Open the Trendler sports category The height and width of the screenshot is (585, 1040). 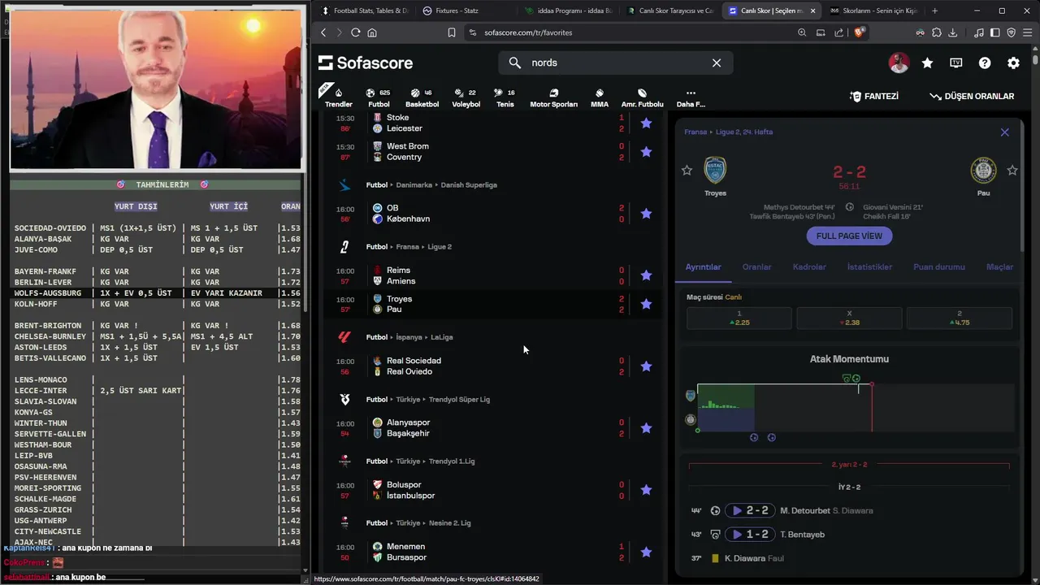pos(338,97)
